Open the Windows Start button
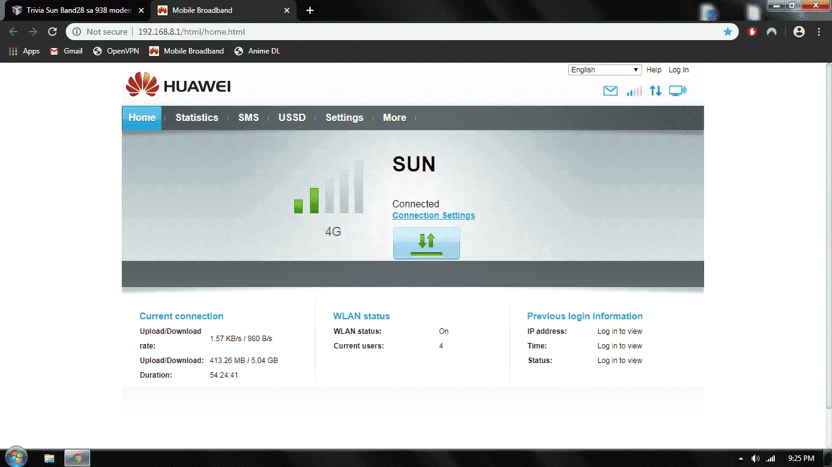832x467 pixels. (x=15, y=457)
